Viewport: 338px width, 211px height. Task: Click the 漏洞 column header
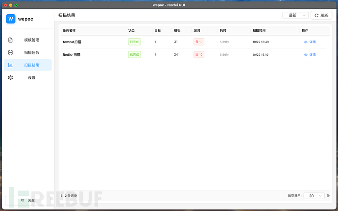[197, 30]
